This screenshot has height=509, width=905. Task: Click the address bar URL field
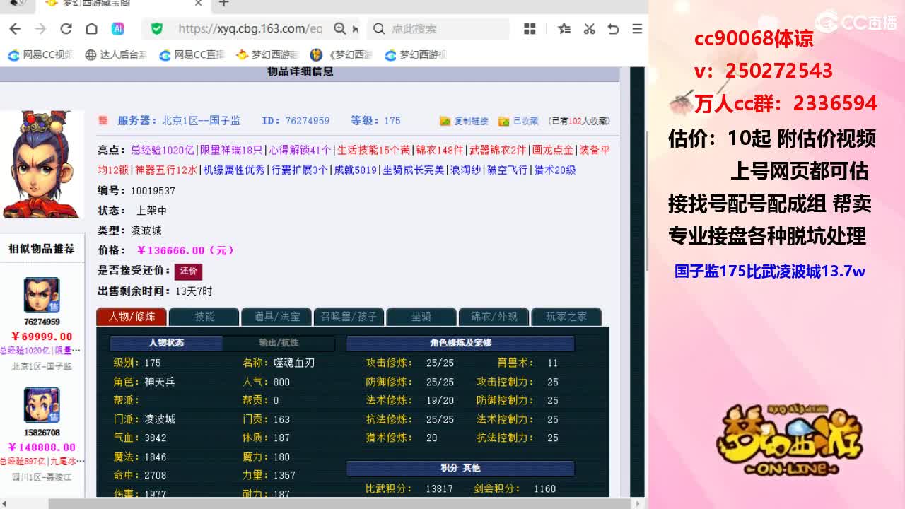[250, 29]
